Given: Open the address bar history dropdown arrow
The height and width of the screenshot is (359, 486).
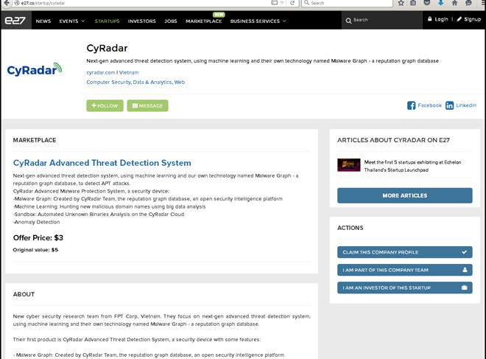Looking at the screenshot, I should (x=282, y=3).
